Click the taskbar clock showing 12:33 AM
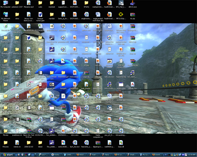Screen dimensions: 197x157 [192, 155]
